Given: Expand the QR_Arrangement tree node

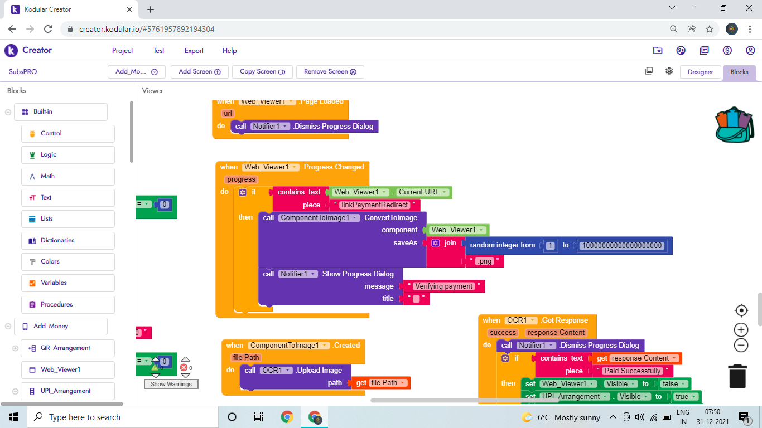Looking at the screenshot, I should 15,348.
